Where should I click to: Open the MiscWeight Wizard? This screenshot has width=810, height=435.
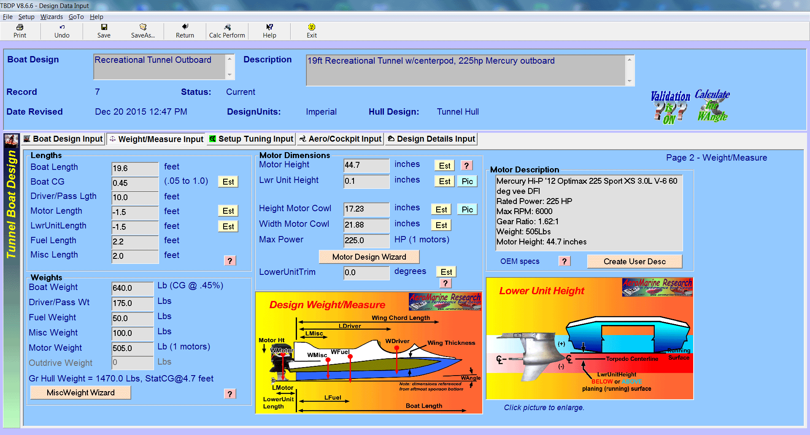pyautogui.click(x=81, y=392)
